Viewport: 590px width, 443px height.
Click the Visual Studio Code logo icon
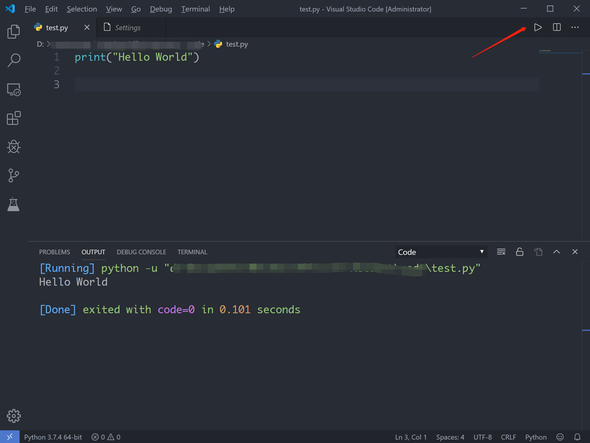click(x=10, y=9)
